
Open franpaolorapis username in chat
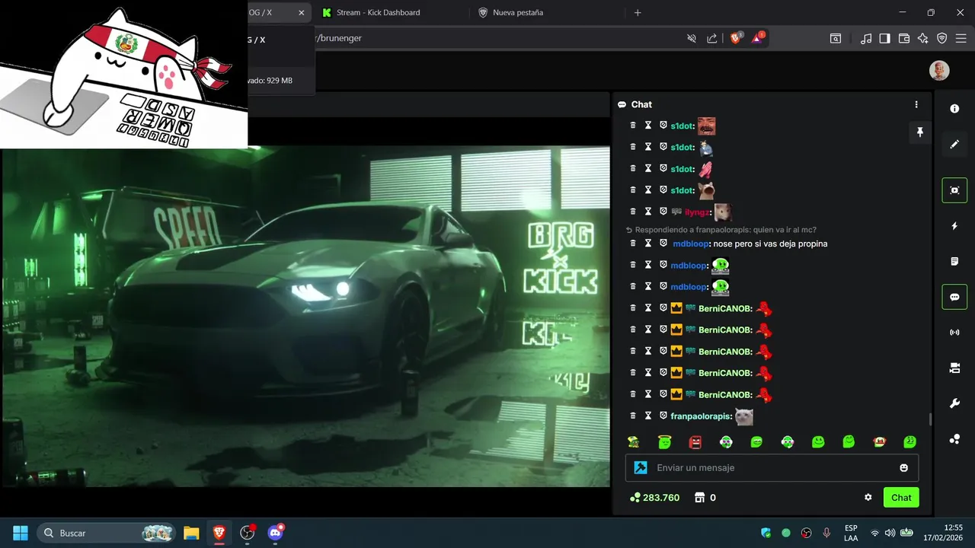[701, 416]
